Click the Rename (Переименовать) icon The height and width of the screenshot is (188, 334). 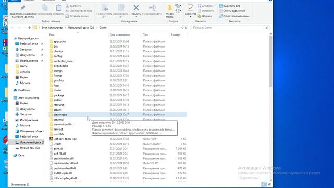click(152, 8)
